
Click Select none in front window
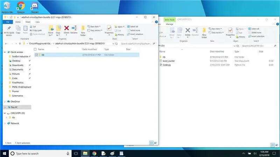tap(134, 30)
